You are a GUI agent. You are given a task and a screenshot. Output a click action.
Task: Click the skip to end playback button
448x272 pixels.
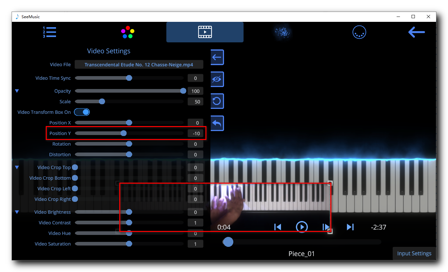(x=350, y=227)
